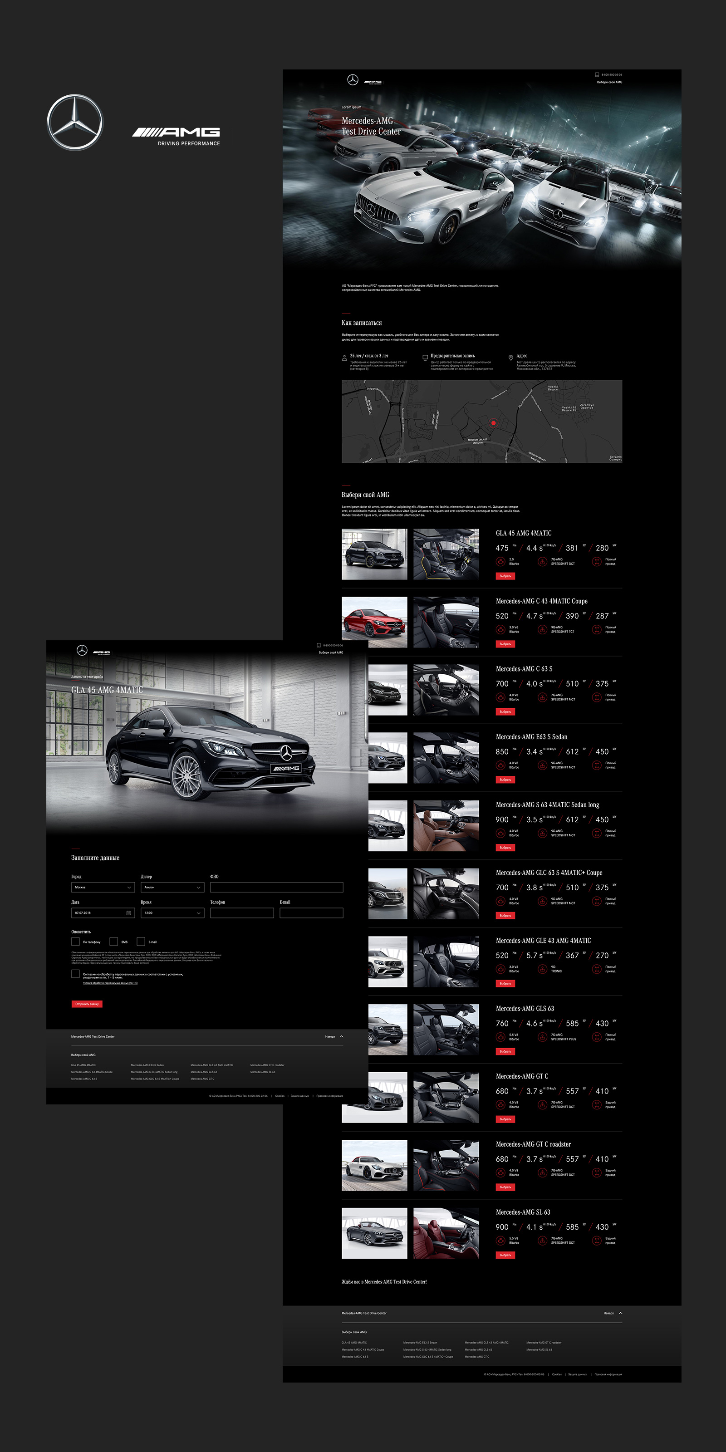Click the gearbox icon in the Mercedes-AMG C 63 S row
726x1452 pixels.
click(x=542, y=697)
